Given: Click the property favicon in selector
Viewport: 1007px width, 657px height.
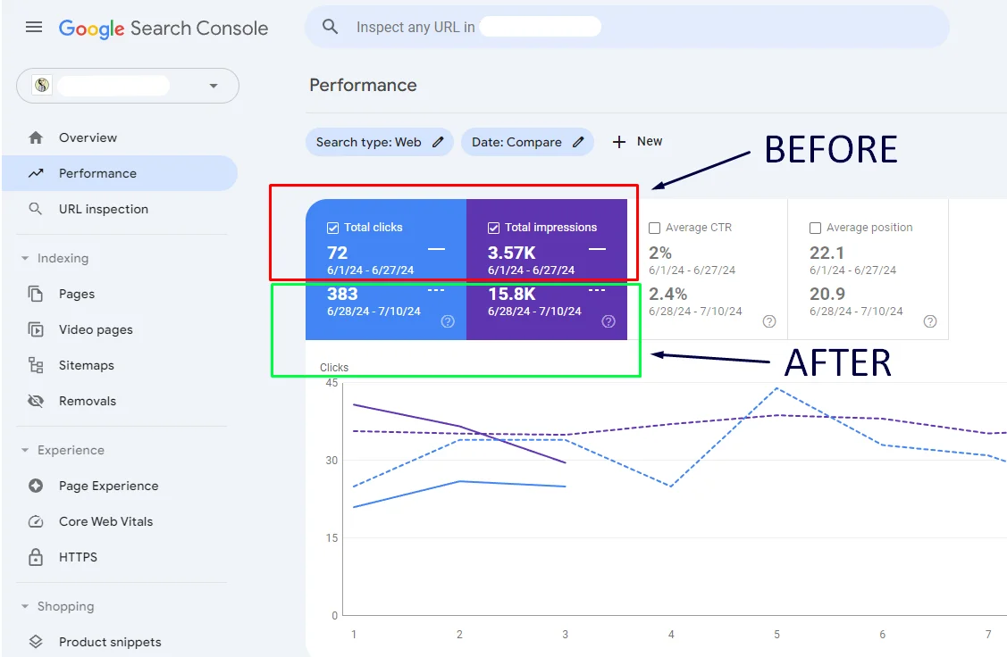Looking at the screenshot, I should pos(42,86).
